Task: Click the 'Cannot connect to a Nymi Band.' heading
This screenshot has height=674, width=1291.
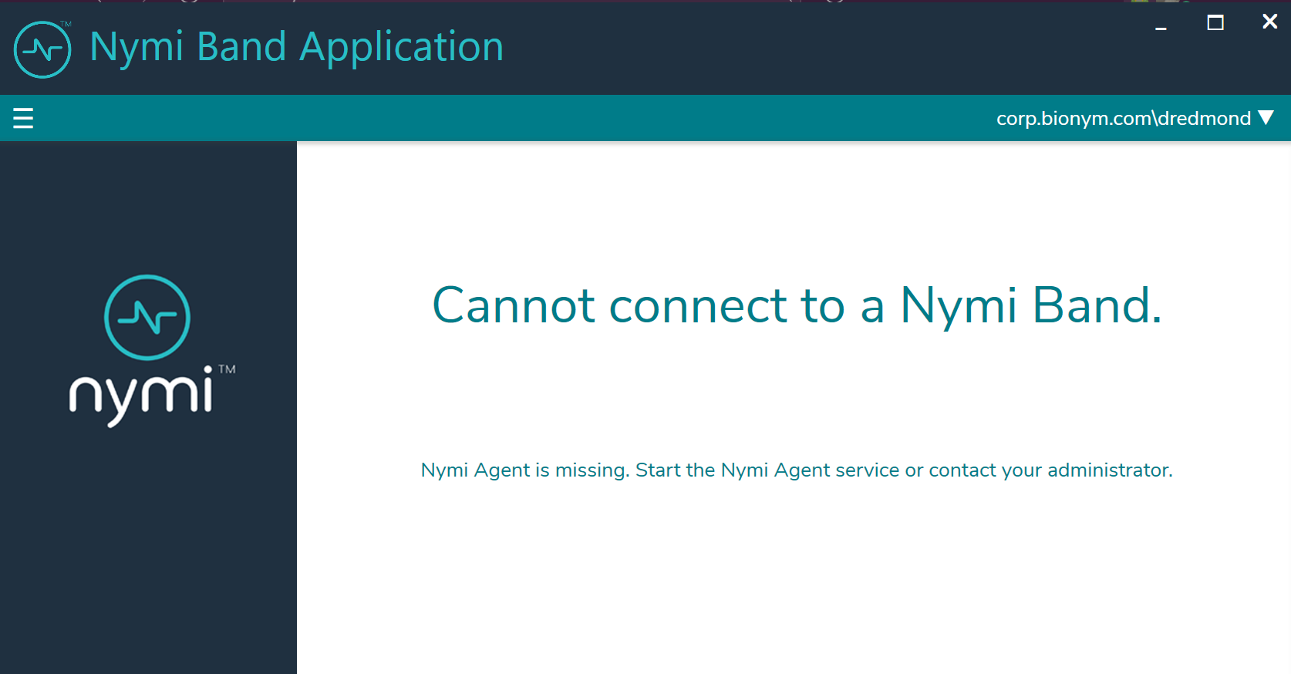Action: (x=797, y=306)
